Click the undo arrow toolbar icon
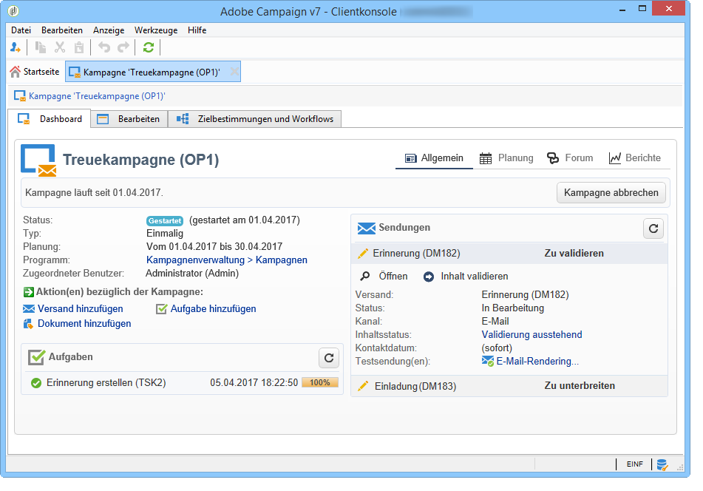 [104, 47]
